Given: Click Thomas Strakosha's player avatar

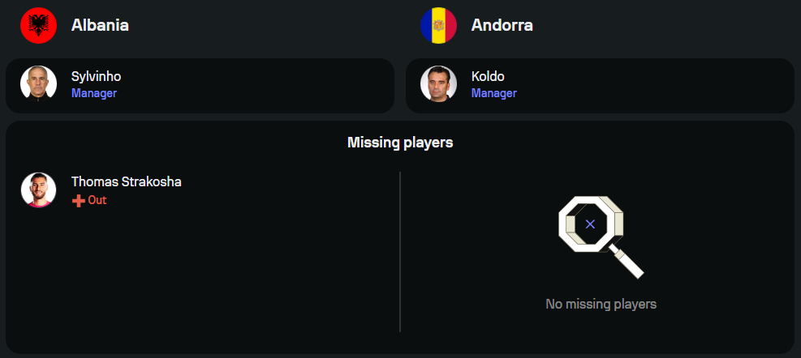Looking at the screenshot, I should pyautogui.click(x=38, y=190).
